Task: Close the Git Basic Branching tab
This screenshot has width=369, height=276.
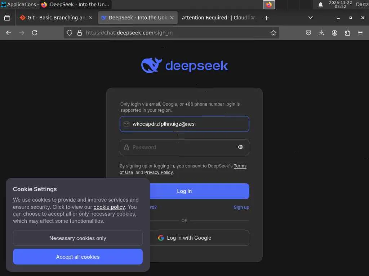Action: click(91, 18)
